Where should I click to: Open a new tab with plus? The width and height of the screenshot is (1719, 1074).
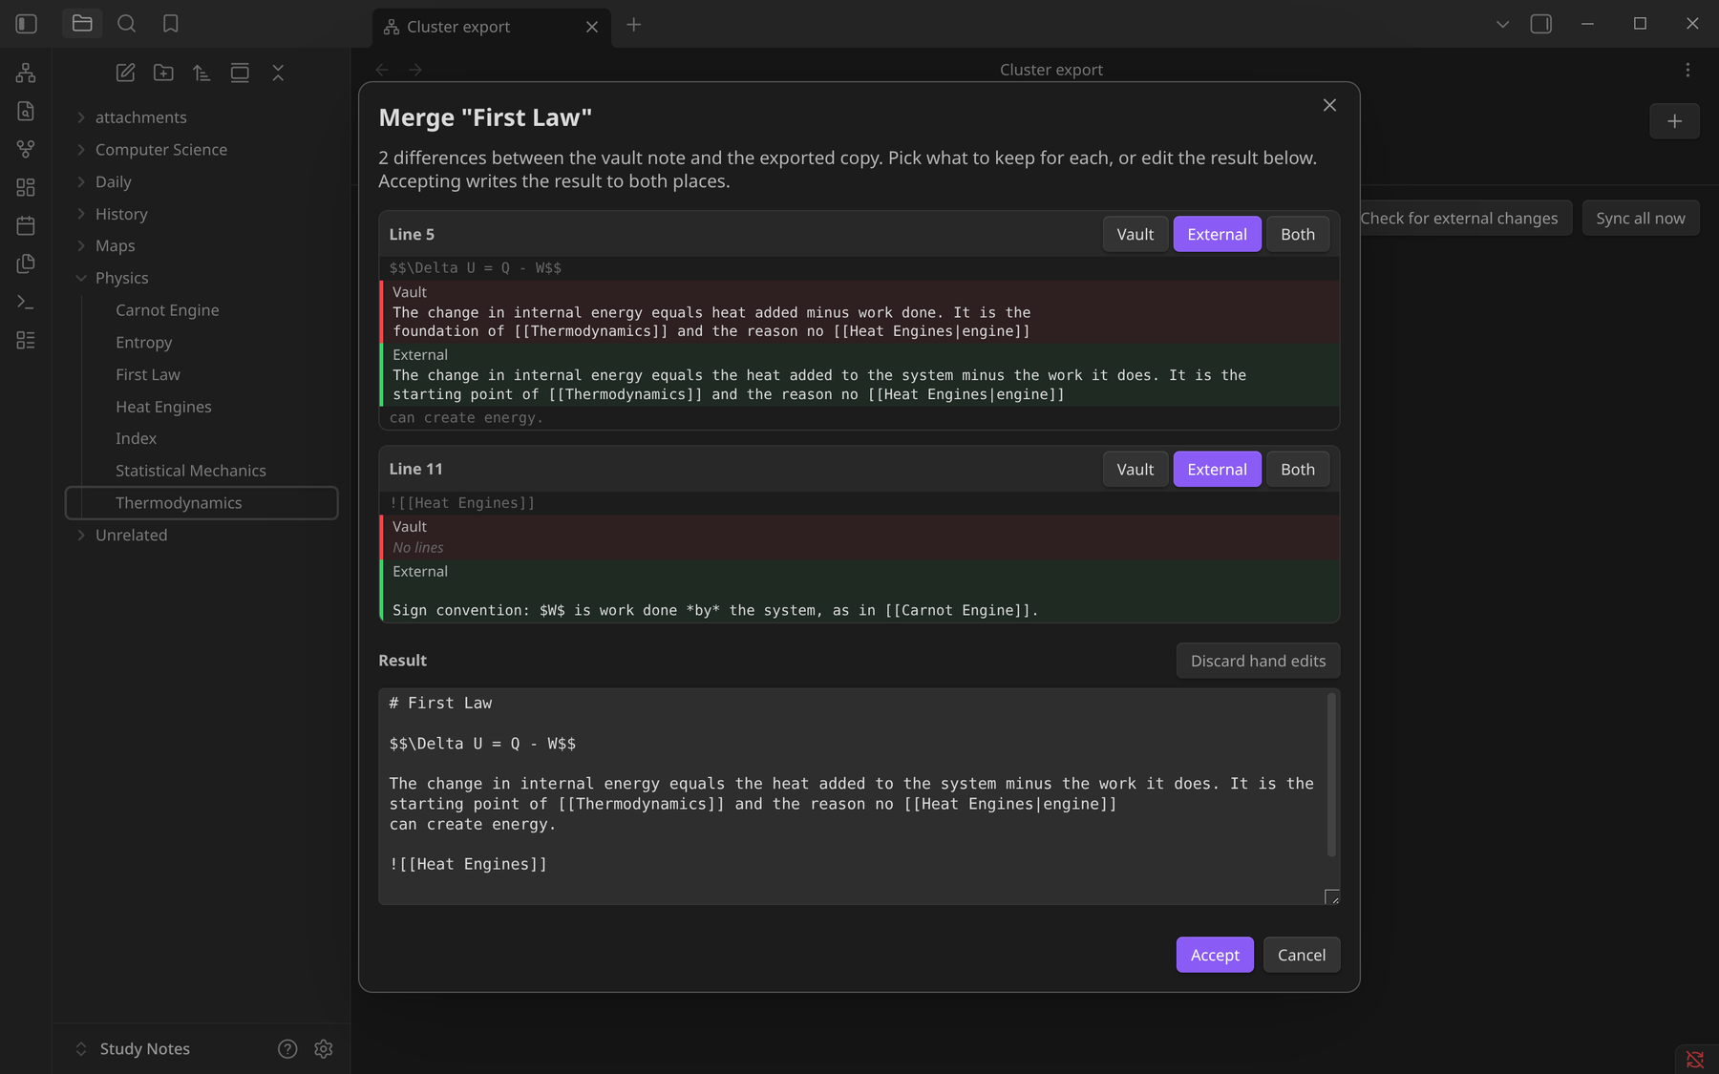tap(633, 25)
